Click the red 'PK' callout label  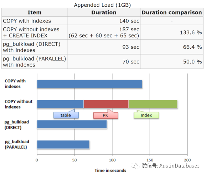coord(106,115)
